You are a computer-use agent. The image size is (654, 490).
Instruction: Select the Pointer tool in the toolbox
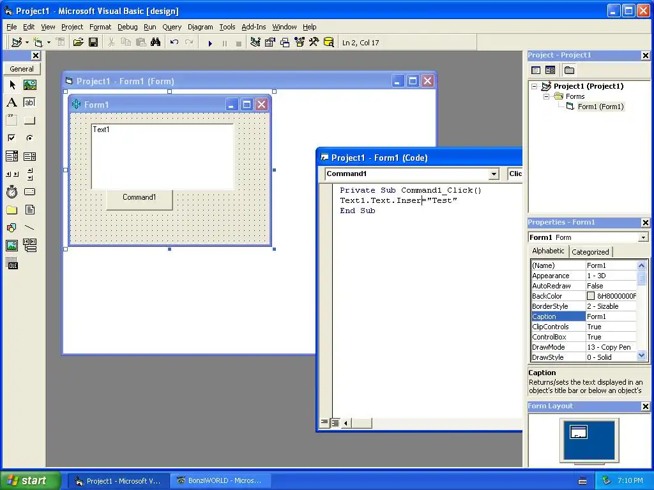click(12, 85)
